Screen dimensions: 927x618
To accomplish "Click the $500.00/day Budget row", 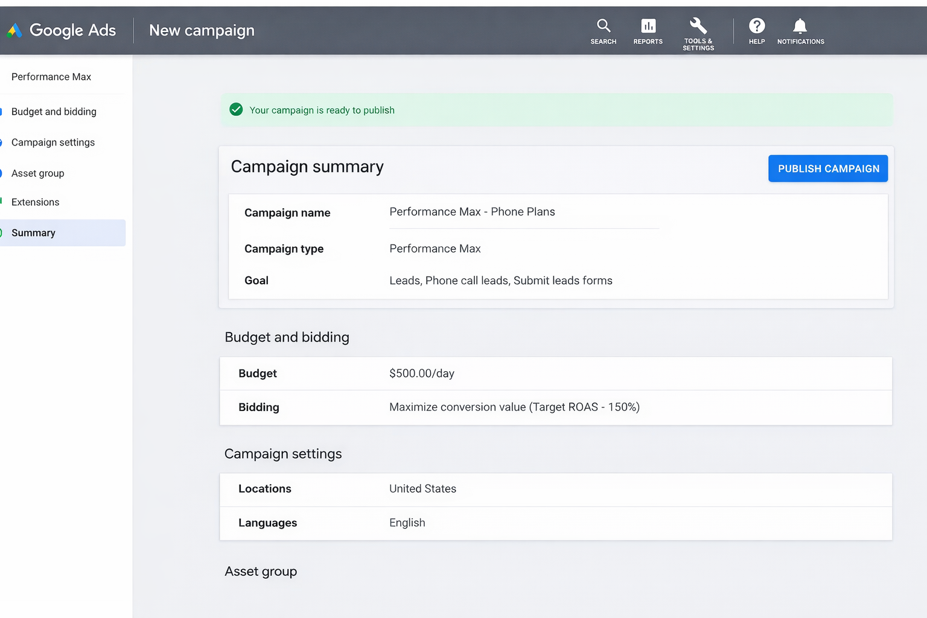I will 555,374.
